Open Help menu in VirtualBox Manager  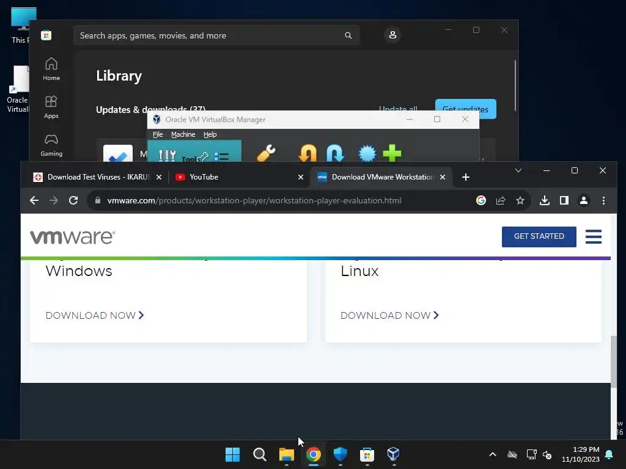(210, 134)
